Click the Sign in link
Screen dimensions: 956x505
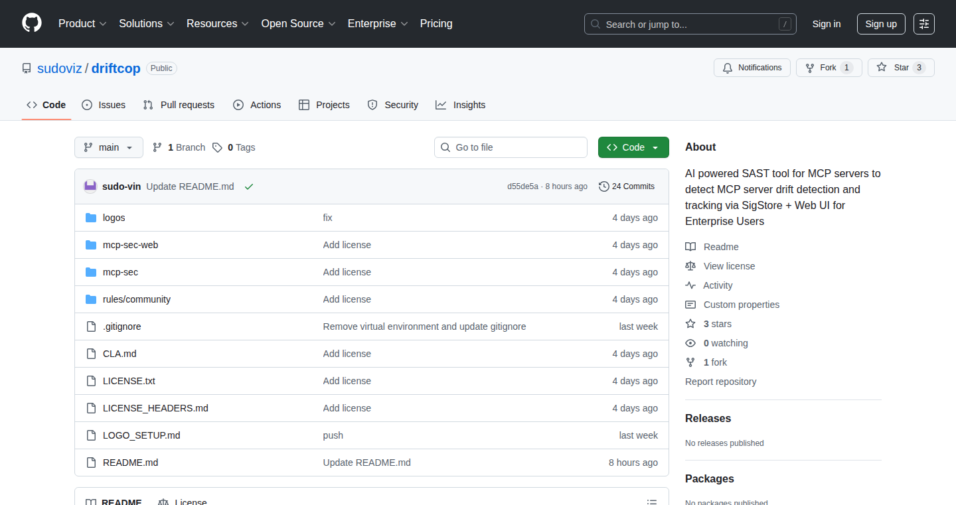[827, 24]
